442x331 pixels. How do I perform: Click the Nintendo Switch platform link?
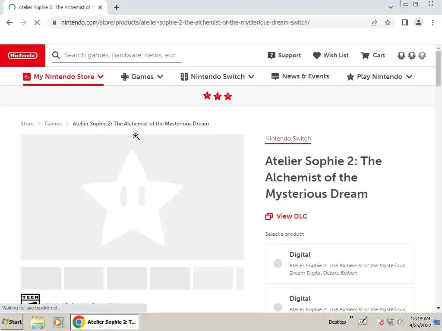click(x=288, y=138)
